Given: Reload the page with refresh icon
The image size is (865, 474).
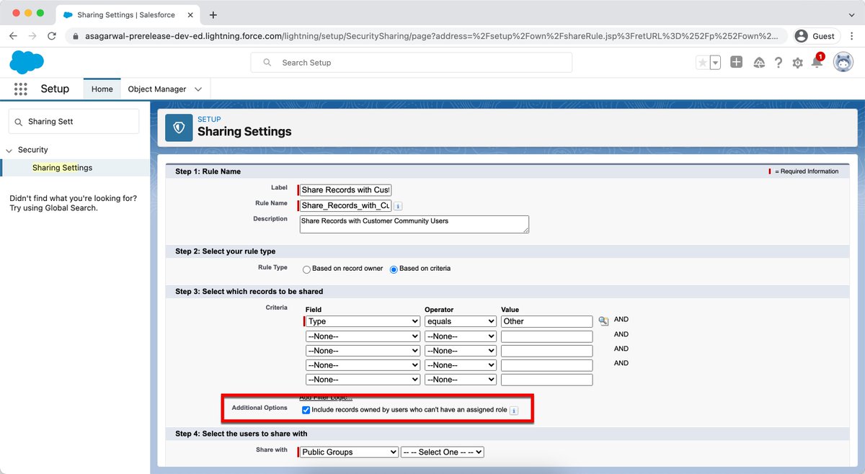Looking at the screenshot, I should point(52,36).
